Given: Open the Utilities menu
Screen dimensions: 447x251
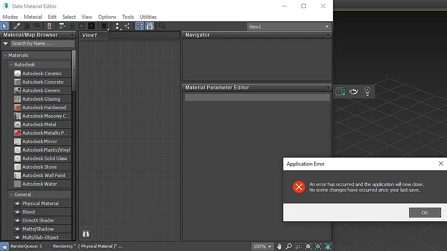Looking at the screenshot, I should point(148,17).
